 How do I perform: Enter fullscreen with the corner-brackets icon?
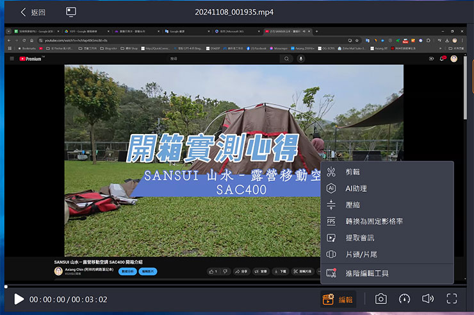point(452,299)
